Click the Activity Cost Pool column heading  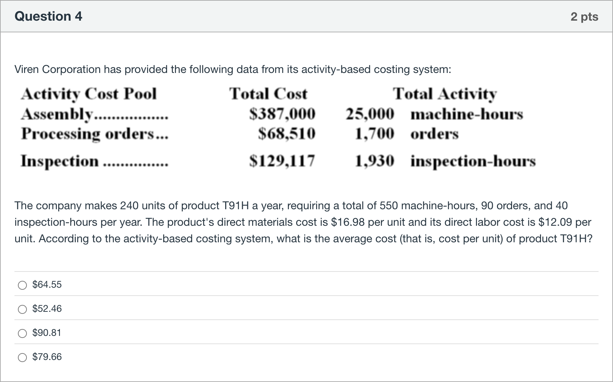point(89,94)
